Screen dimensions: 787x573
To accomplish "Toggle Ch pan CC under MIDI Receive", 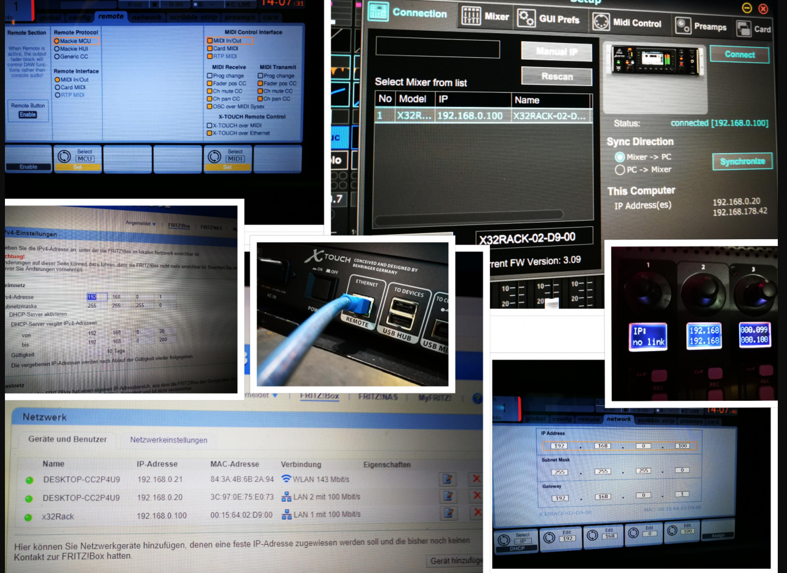I will [x=210, y=98].
